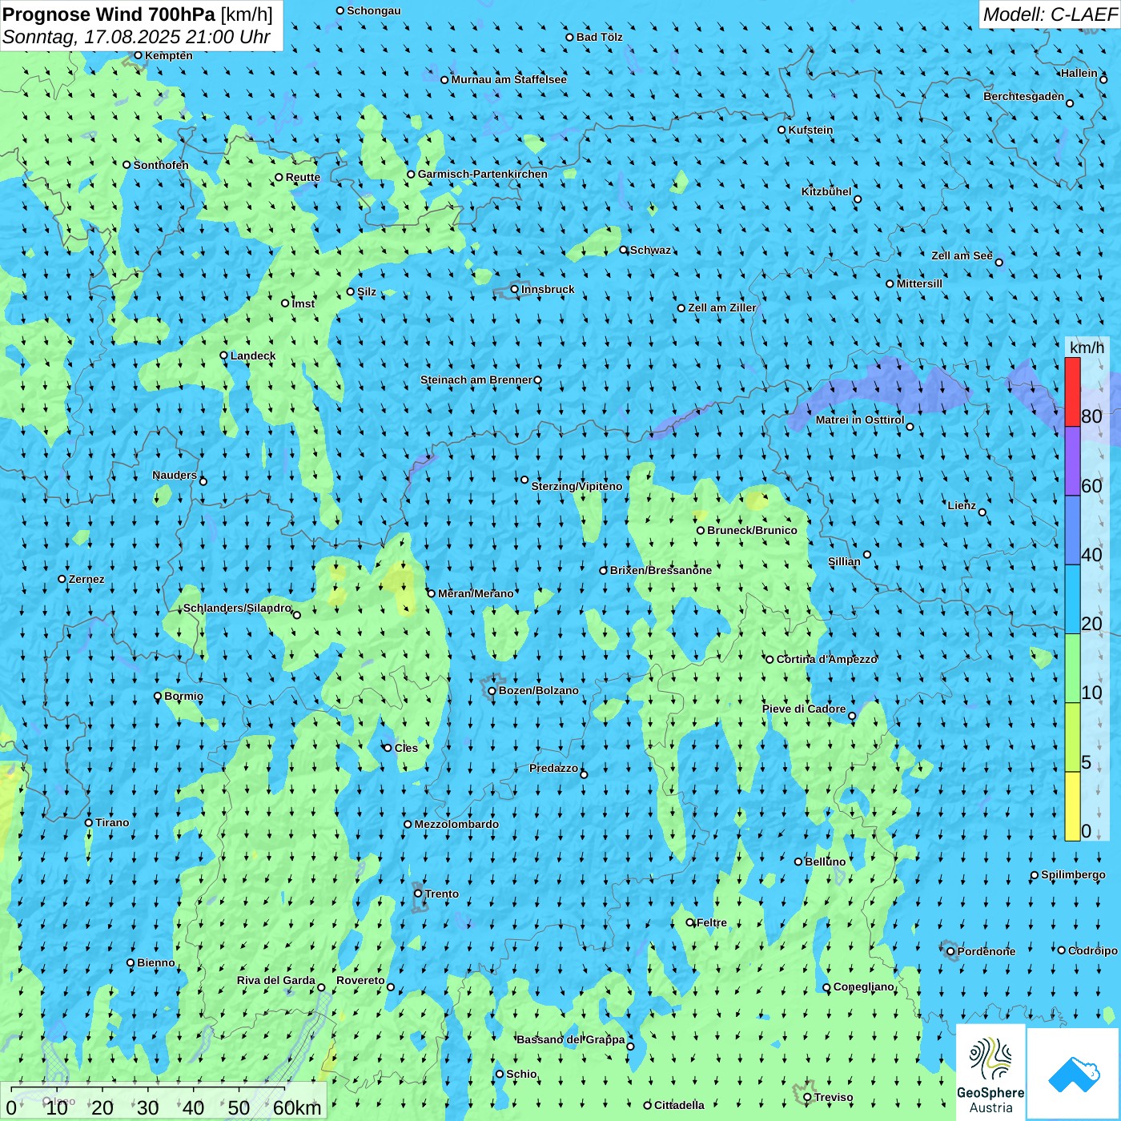Click the Schlanders/Silandro label
Viewport: 1121px width, 1121px height.
[237, 608]
